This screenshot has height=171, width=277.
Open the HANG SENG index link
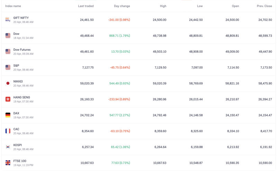(21, 97)
